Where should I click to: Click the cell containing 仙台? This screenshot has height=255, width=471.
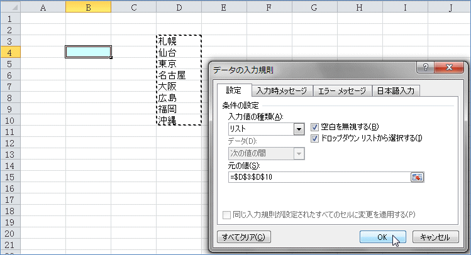(x=179, y=52)
